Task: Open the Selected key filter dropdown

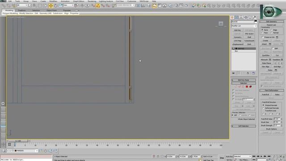Action: click(242, 157)
